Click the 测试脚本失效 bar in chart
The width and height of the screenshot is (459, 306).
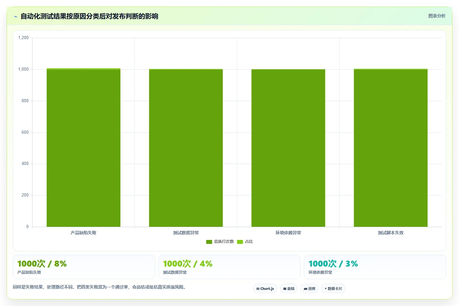390,148
